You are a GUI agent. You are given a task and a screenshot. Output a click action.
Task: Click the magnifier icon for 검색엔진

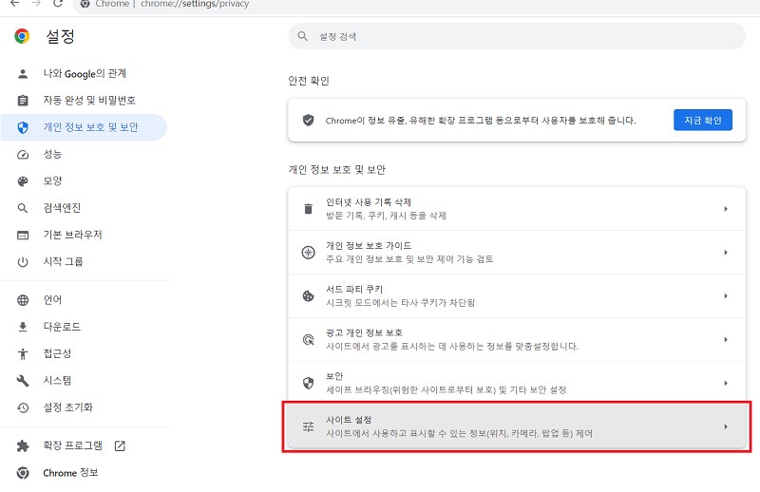(23, 208)
